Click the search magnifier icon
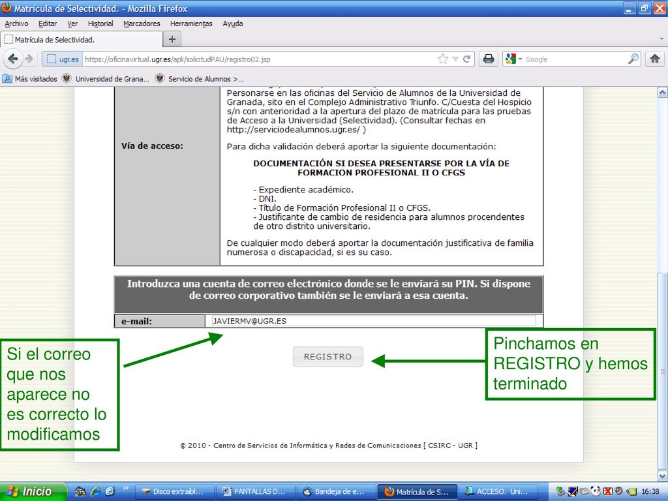The image size is (668, 501). coord(633,59)
